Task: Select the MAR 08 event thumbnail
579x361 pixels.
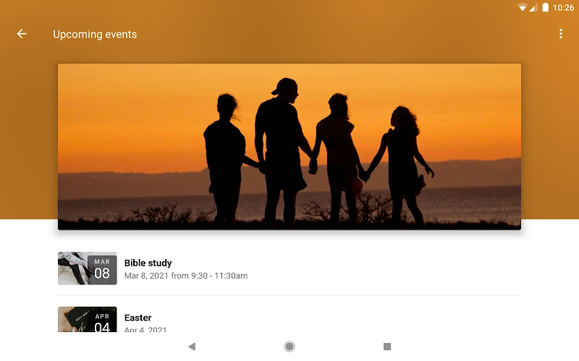Action: (x=88, y=269)
